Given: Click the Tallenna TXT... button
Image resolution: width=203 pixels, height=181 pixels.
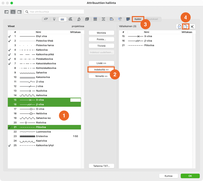Looking at the screenshot, I should (x=101, y=166).
